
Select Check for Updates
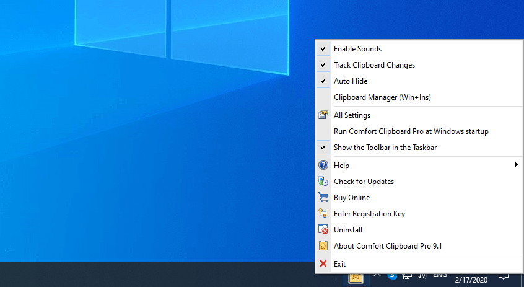click(419, 181)
